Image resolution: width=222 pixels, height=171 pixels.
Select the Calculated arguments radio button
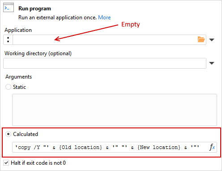click(8, 134)
